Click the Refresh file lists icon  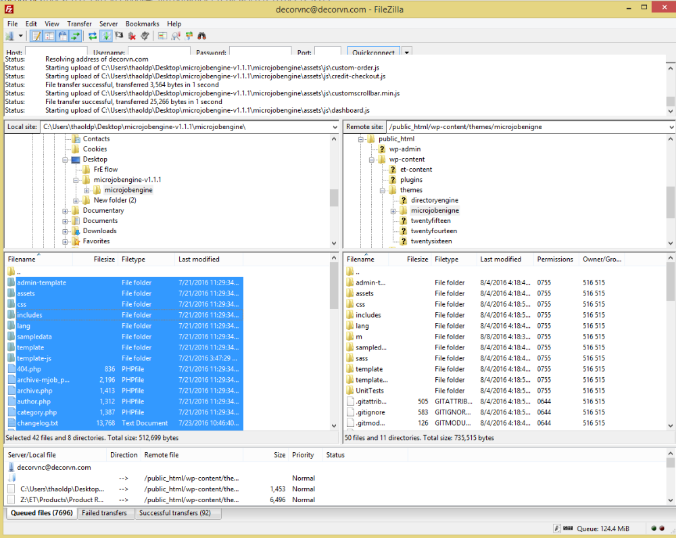click(92, 36)
